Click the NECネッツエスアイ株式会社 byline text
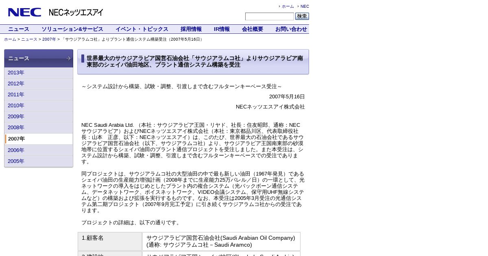This screenshot has height=256, width=488. 270,107
